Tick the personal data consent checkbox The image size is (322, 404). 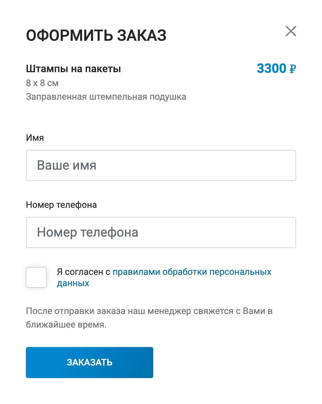tap(36, 277)
